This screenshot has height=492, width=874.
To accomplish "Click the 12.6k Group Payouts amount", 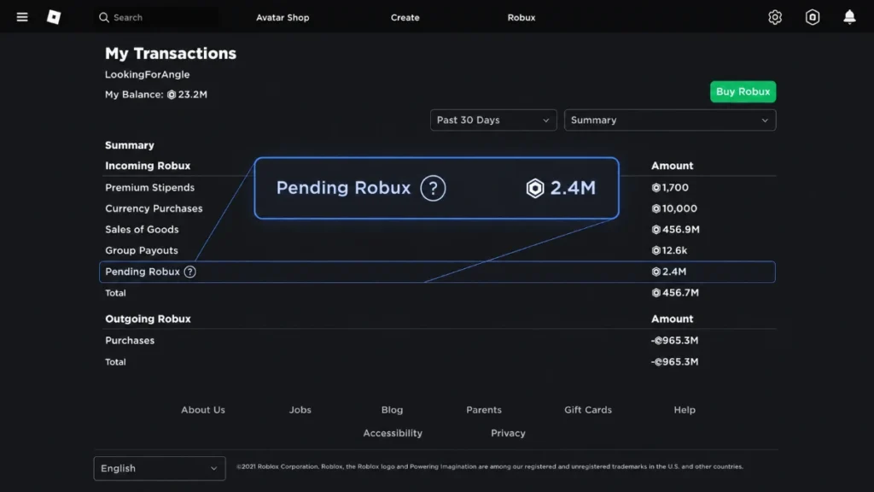I will 669,250.
